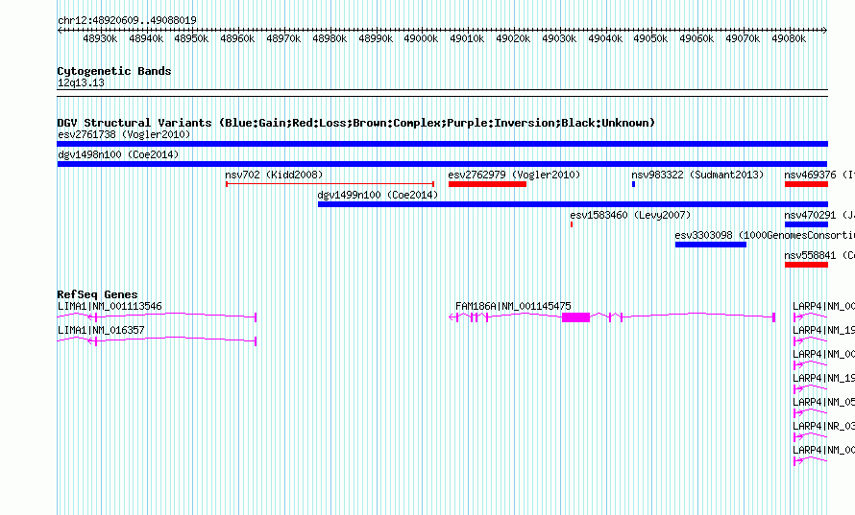Open the esv2762979 (Vogler2010) variant label
This screenshot has width=855, height=515.
pyautogui.click(x=514, y=175)
